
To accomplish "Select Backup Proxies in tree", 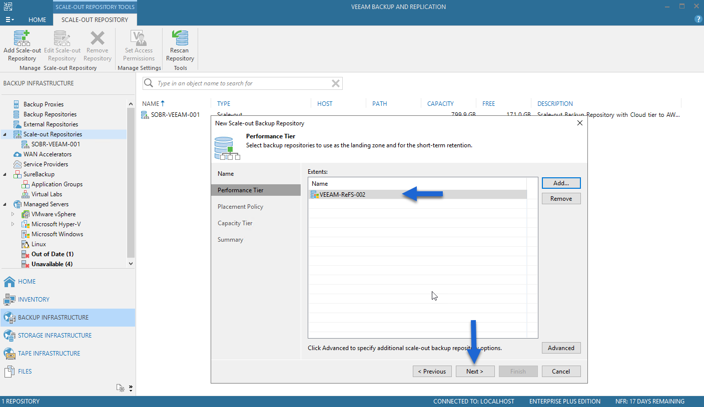I will pyautogui.click(x=44, y=104).
